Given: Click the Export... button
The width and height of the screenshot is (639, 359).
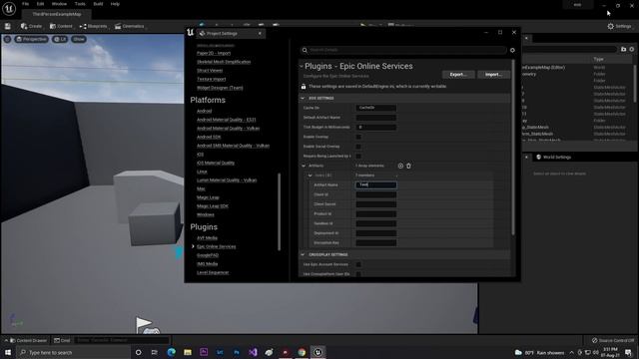Looking at the screenshot, I should click(x=458, y=75).
